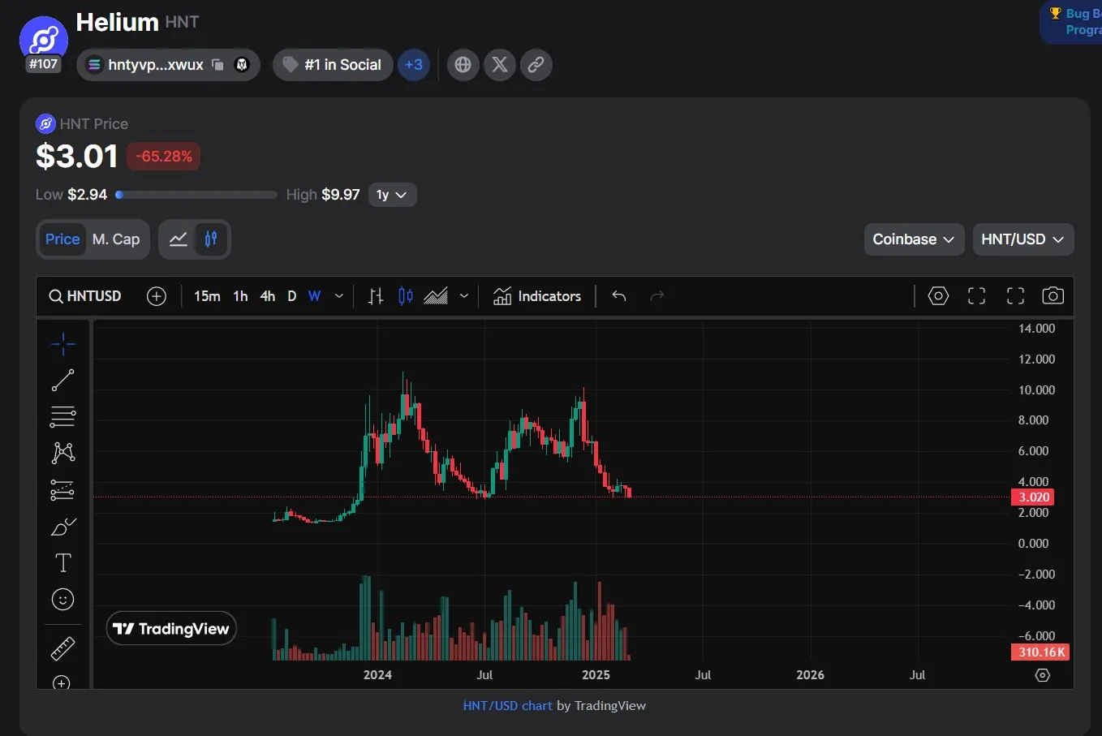This screenshot has width=1102, height=736.
Task: Follow the HNT/USD chart link
Action: [507, 706]
